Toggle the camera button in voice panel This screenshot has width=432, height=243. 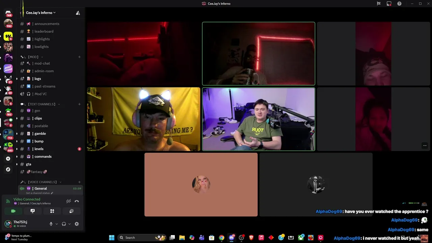pos(13,211)
